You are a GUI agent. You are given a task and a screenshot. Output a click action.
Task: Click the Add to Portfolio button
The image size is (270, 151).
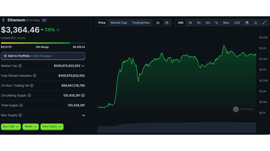click(x=43, y=56)
